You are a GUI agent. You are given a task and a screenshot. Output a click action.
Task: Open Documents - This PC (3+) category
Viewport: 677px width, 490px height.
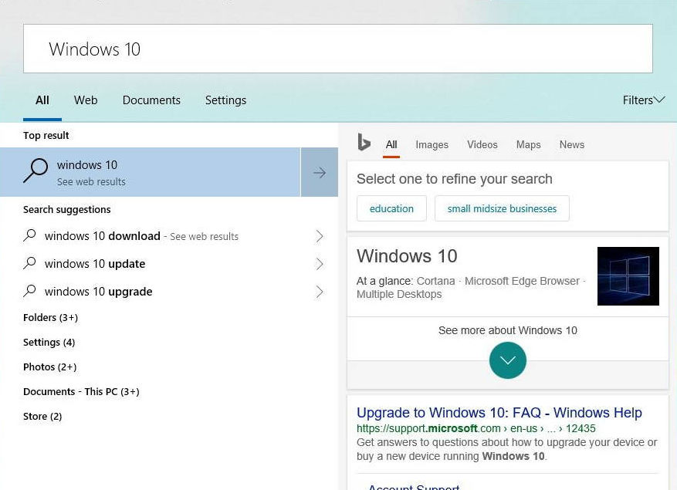pyautogui.click(x=81, y=391)
